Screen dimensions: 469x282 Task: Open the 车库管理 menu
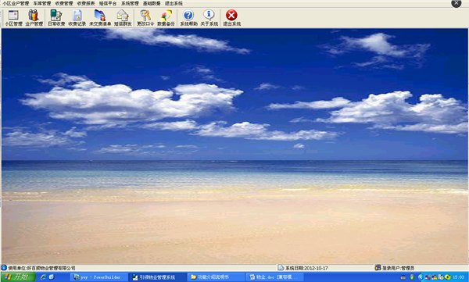[42, 3]
